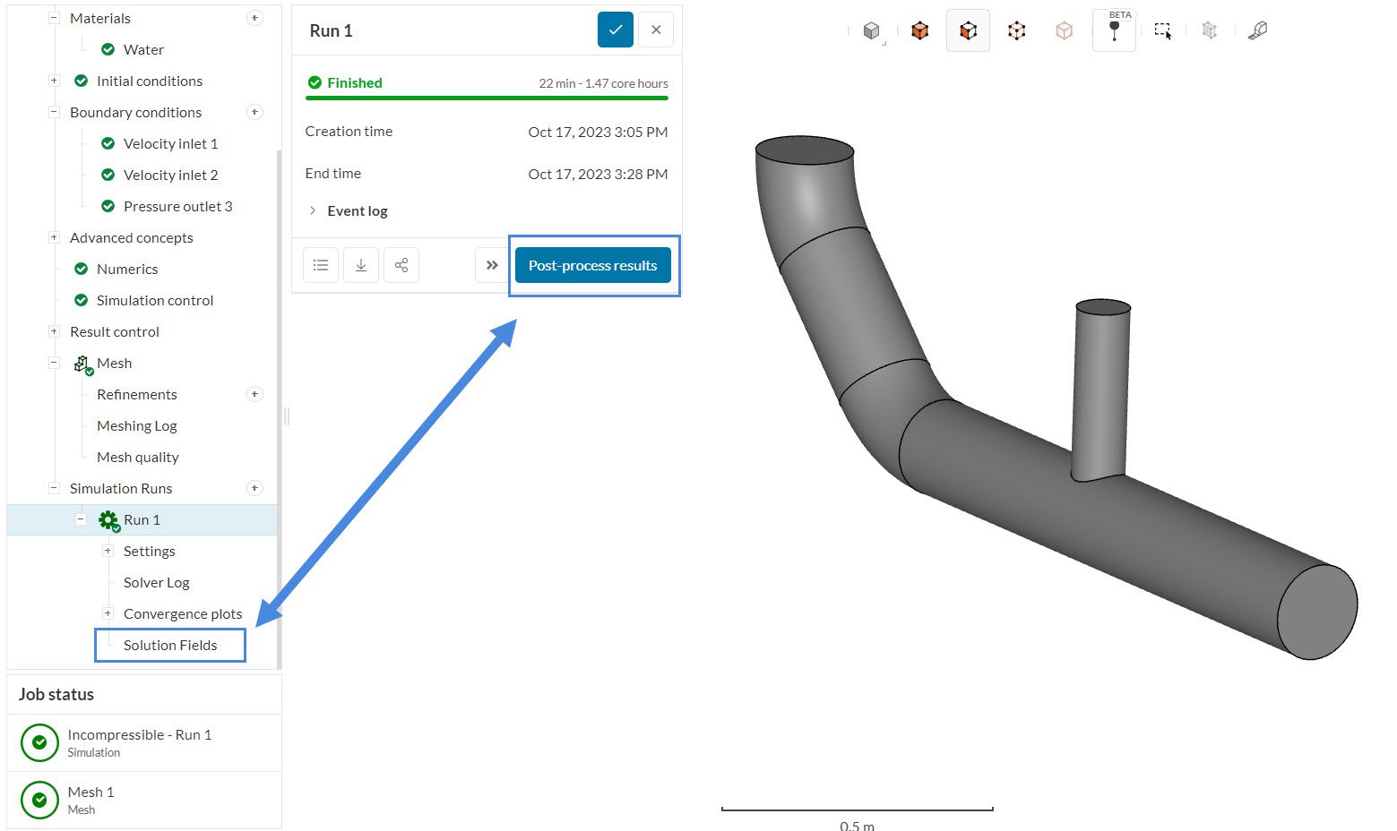Select the measure tape tool

coord(1257,30)
